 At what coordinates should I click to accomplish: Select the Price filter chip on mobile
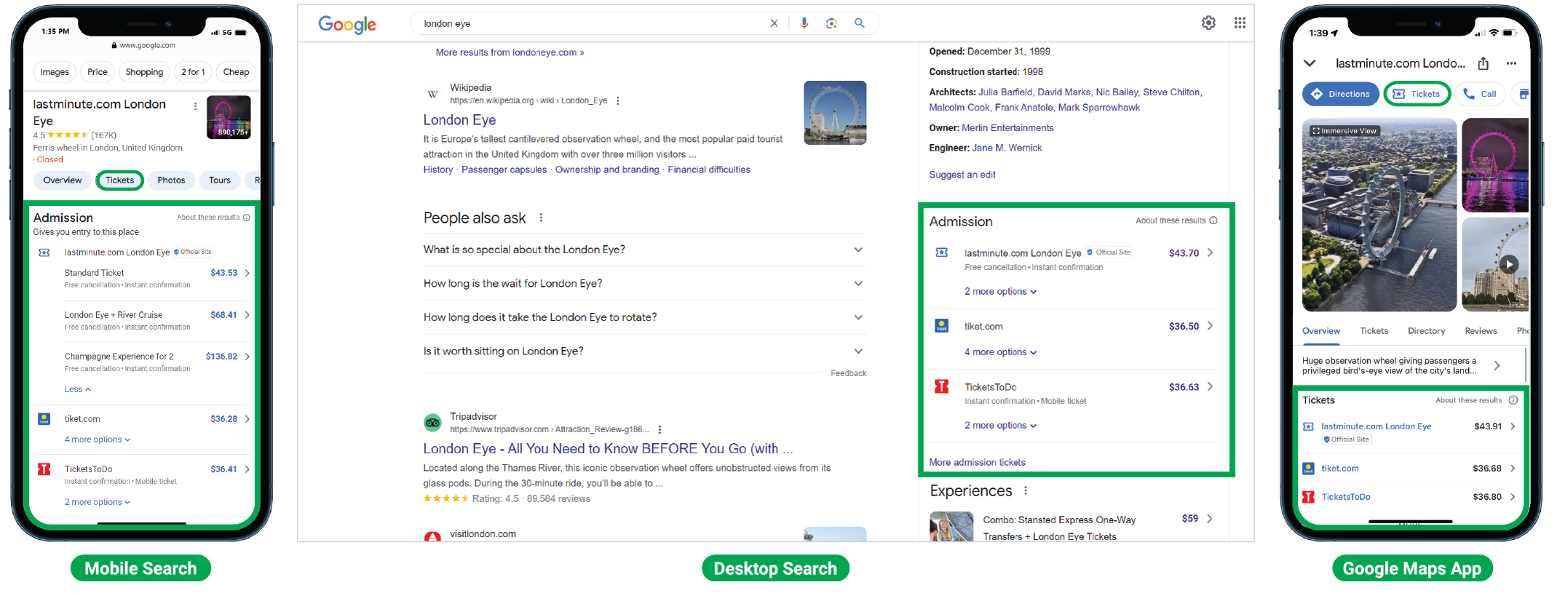click(x=97, y=72)
